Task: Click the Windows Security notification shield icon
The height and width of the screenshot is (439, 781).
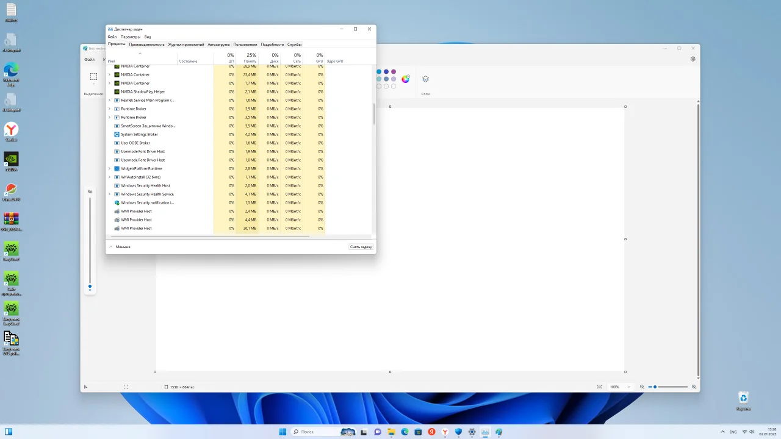Action: click(x=117, y=202)
